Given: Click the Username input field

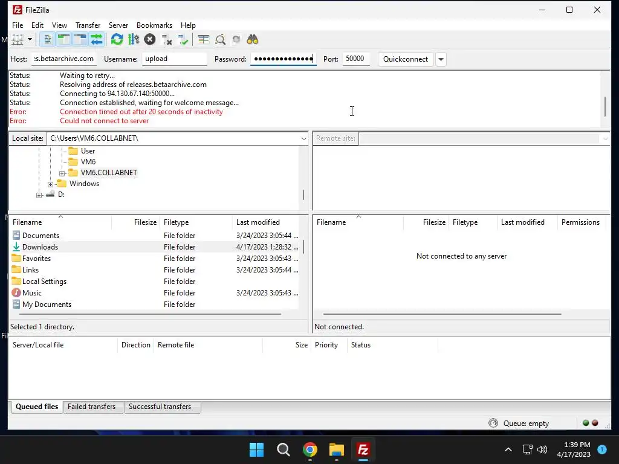Looking at the screenshot, I should point(174,59).
